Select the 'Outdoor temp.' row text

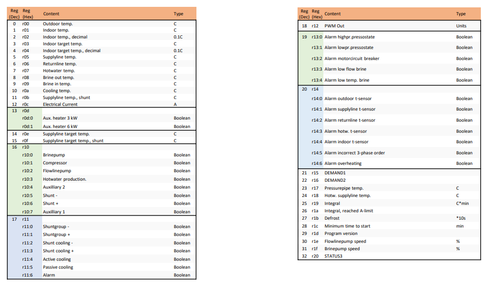[x=57, y=24]
